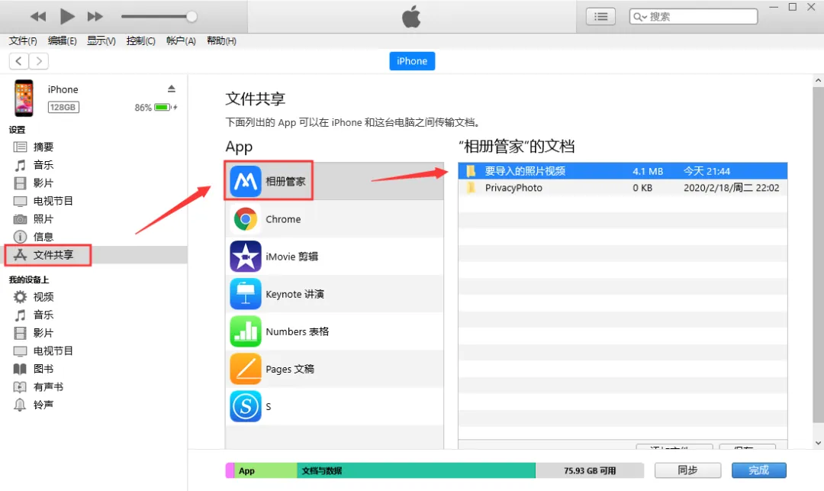
Task: Select the iPhone device tab button
Action: [412, 61]
